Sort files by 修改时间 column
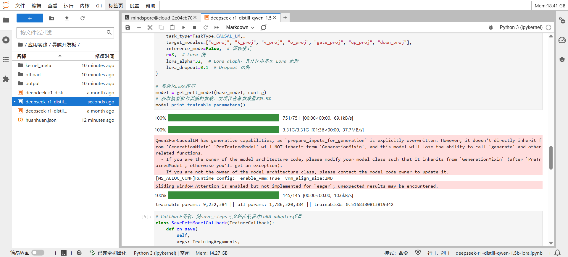568x257 pixels. click(104, 56)
